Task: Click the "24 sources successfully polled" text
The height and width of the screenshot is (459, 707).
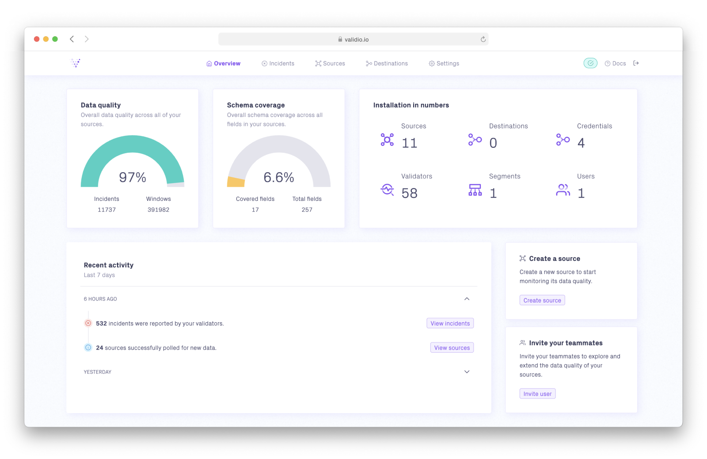Action: pos(156,348)
